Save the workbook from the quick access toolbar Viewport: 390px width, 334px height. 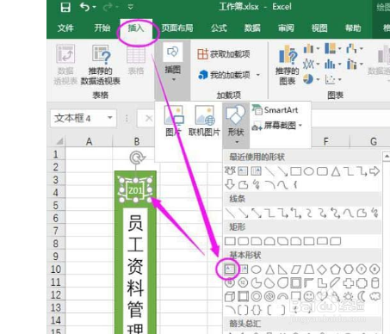tap(65, 7)
